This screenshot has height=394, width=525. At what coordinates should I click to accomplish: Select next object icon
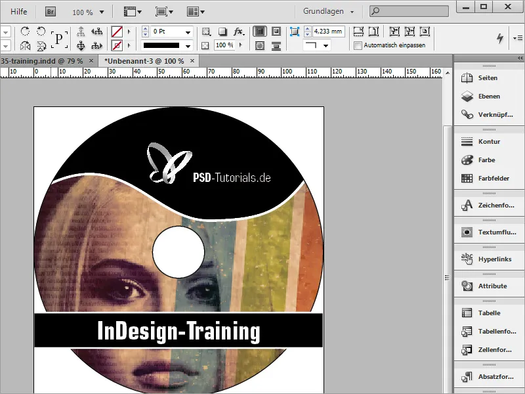(96, 45)
